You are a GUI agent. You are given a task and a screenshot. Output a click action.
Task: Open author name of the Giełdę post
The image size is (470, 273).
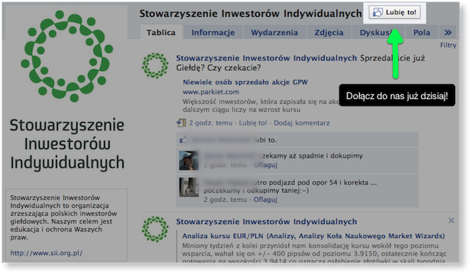pyautogui.click(x=266, y=58)
